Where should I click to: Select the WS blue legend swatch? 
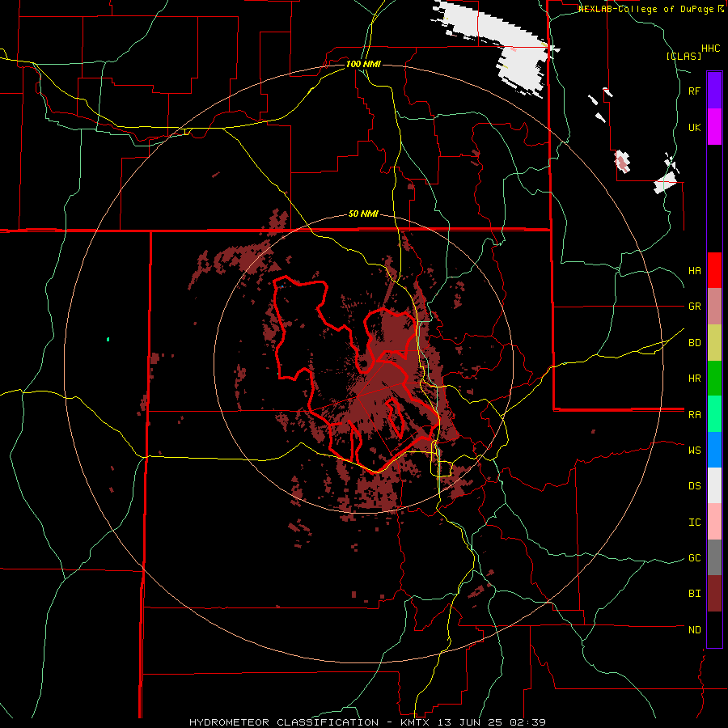[714, 450]
